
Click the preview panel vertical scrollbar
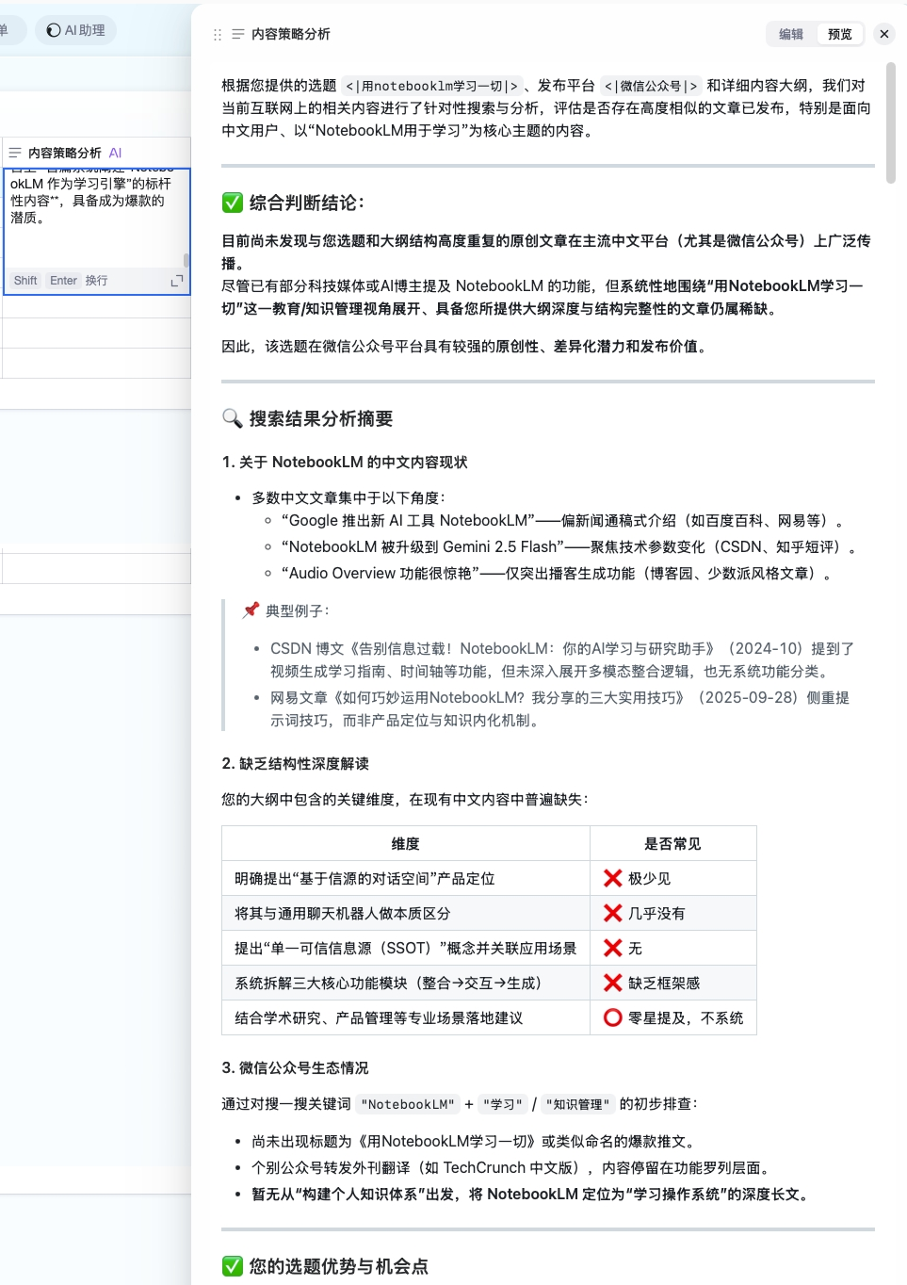891,122
